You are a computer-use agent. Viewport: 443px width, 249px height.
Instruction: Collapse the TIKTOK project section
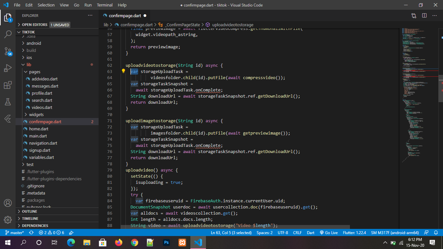pos(57,32)
